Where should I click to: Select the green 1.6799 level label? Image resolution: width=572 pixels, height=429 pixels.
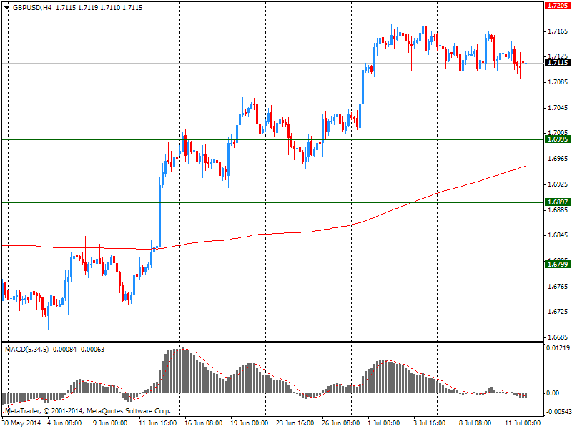[x=558, y=264]
